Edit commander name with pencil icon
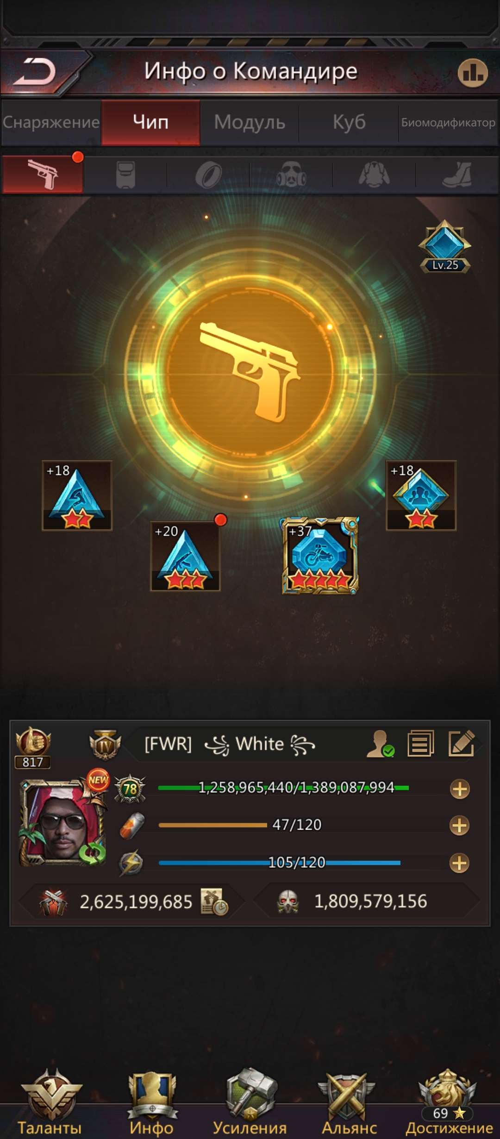 pyautogui.click(x=462, y=744)
